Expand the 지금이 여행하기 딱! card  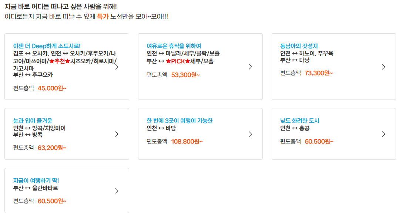point(36,181)
